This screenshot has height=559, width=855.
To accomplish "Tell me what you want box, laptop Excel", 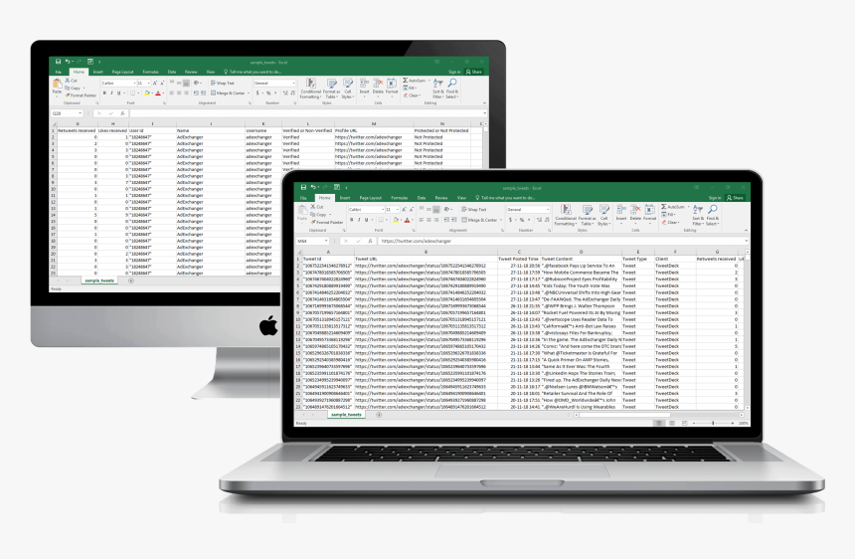I will pos(505,198).
